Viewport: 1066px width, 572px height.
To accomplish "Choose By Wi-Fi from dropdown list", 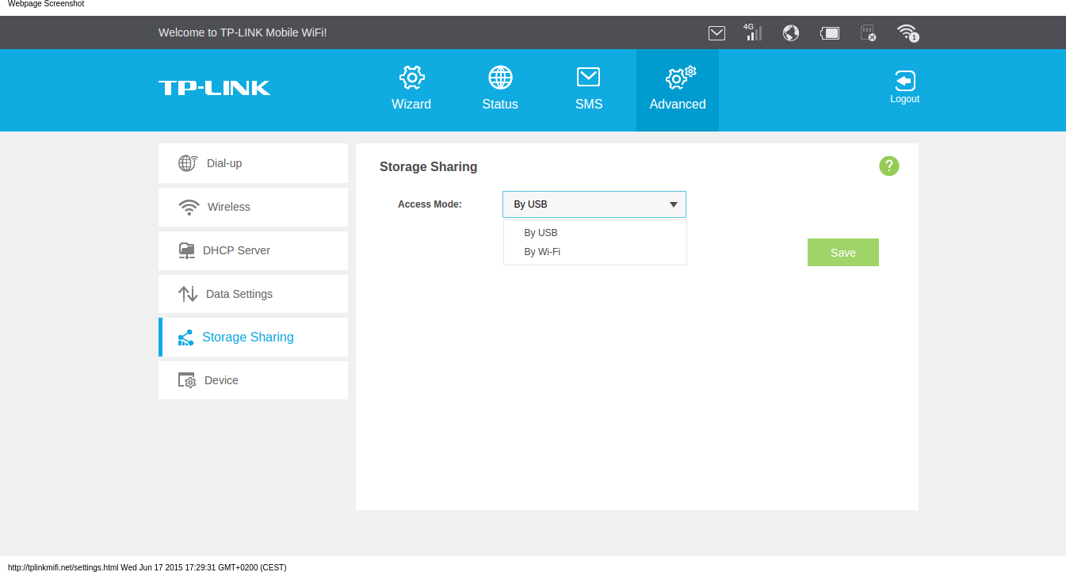I will click(543, 252).
